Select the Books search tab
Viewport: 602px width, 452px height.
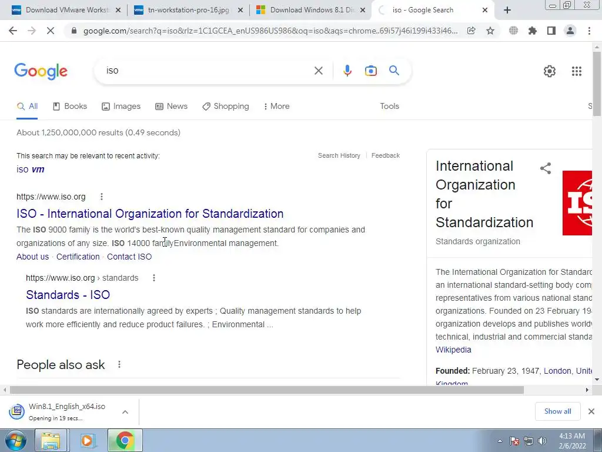tap(70, 107)
